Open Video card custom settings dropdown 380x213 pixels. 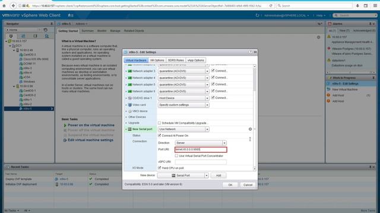(x=183, y=105)
